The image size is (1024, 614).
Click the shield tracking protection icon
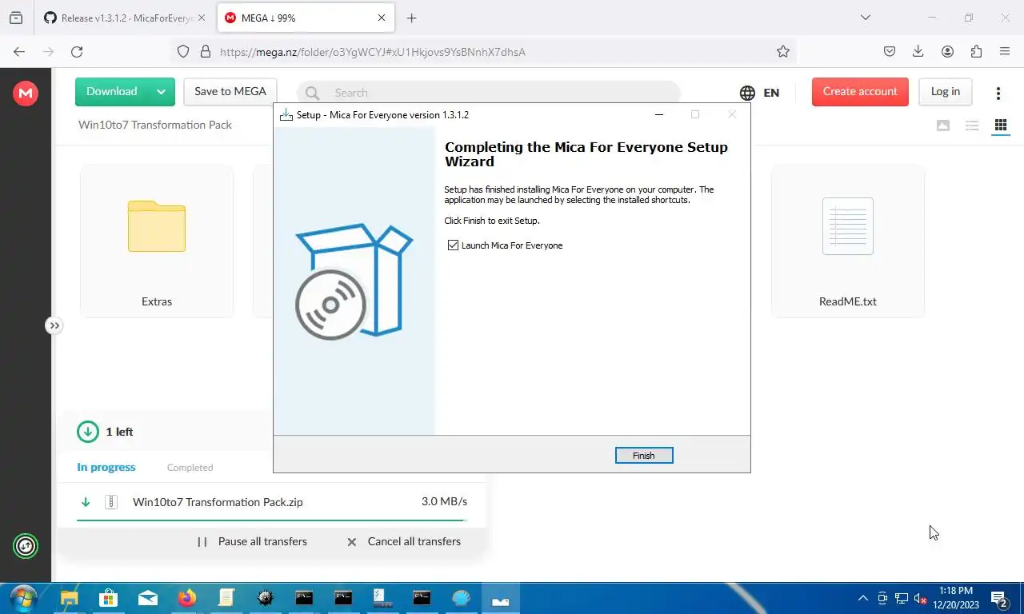coord(183,51)
